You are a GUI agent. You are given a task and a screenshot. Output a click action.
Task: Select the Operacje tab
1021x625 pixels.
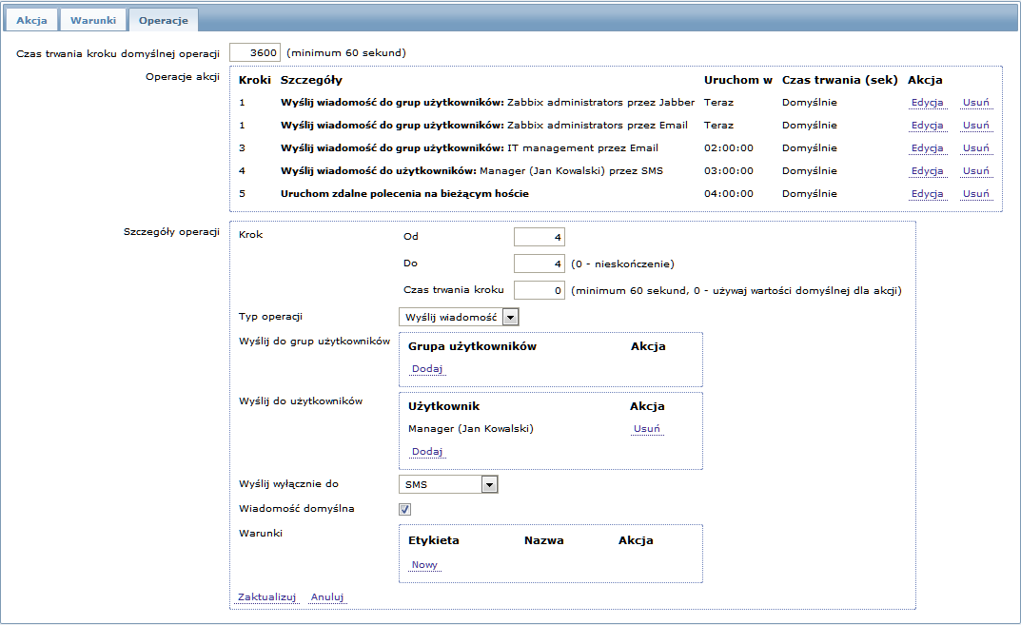point(164,20)
